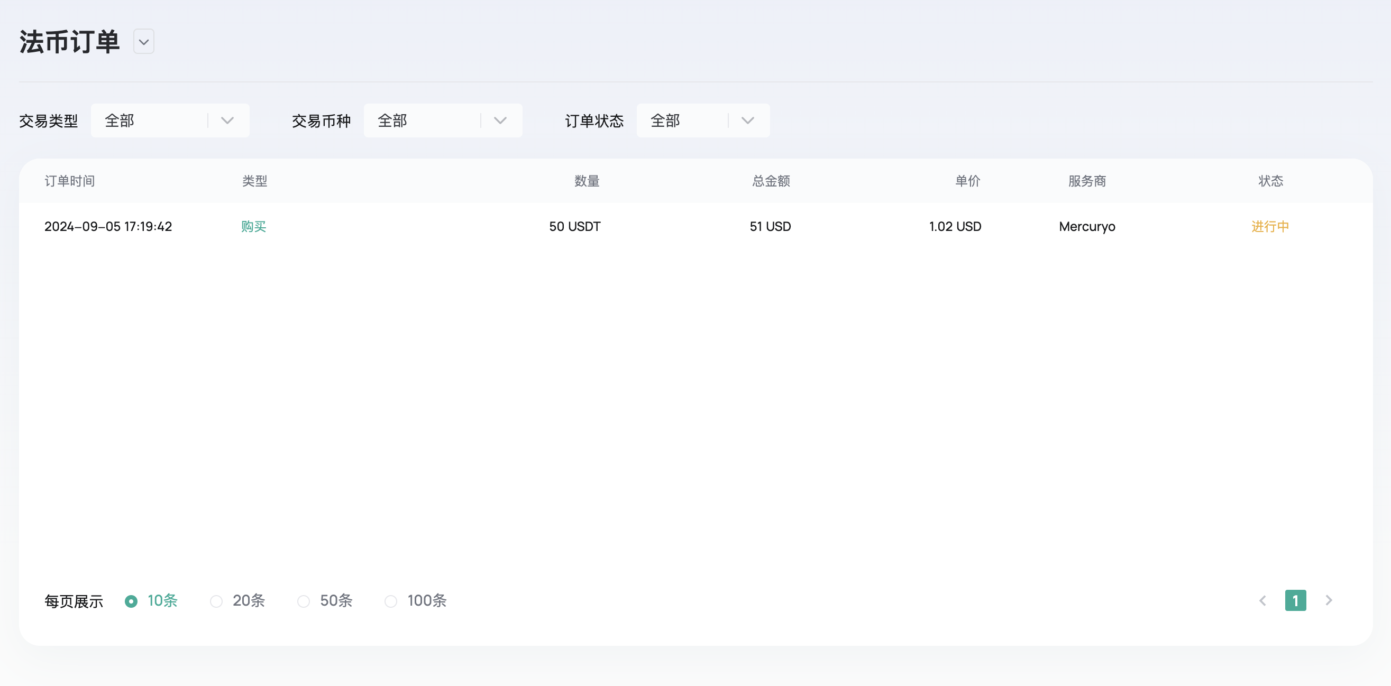
Task: Go to previous page arrow
Action: click(x=1262, y=601)
